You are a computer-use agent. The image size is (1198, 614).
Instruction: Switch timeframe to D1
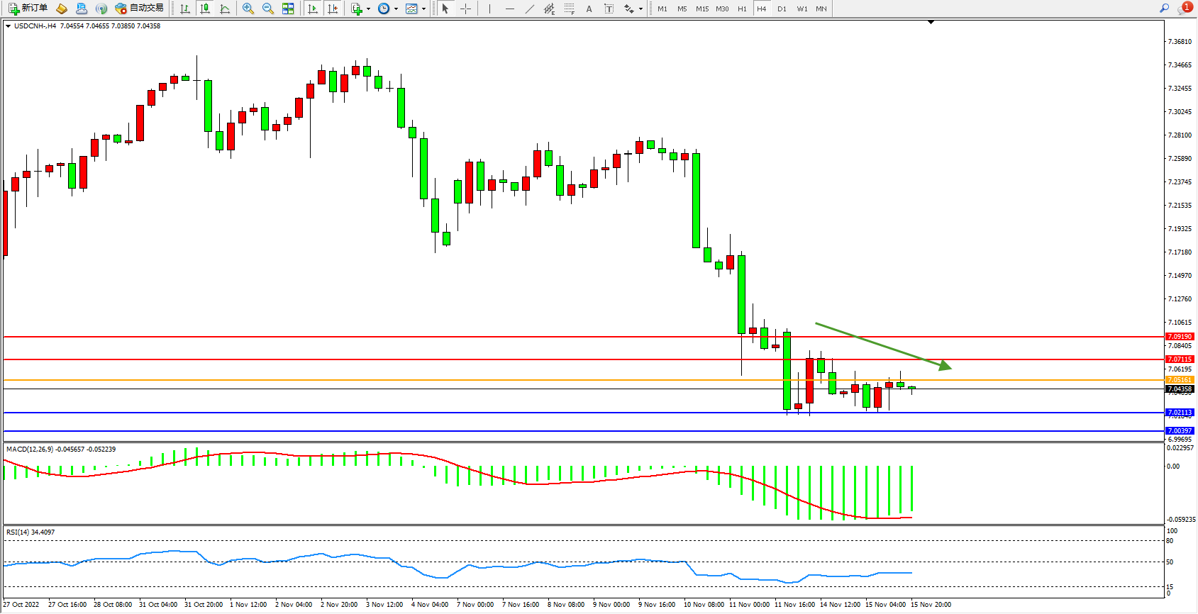click(x=782, y=9)
